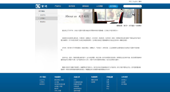
Task: Select 公司简介 in the left sidebar
Action: [46, 18]
